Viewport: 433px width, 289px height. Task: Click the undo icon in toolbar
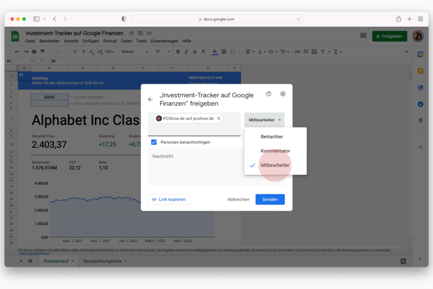(x=17, y=52)
